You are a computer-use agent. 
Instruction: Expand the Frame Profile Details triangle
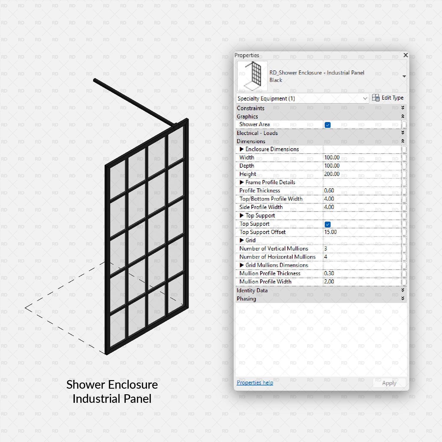click(242, 182)
